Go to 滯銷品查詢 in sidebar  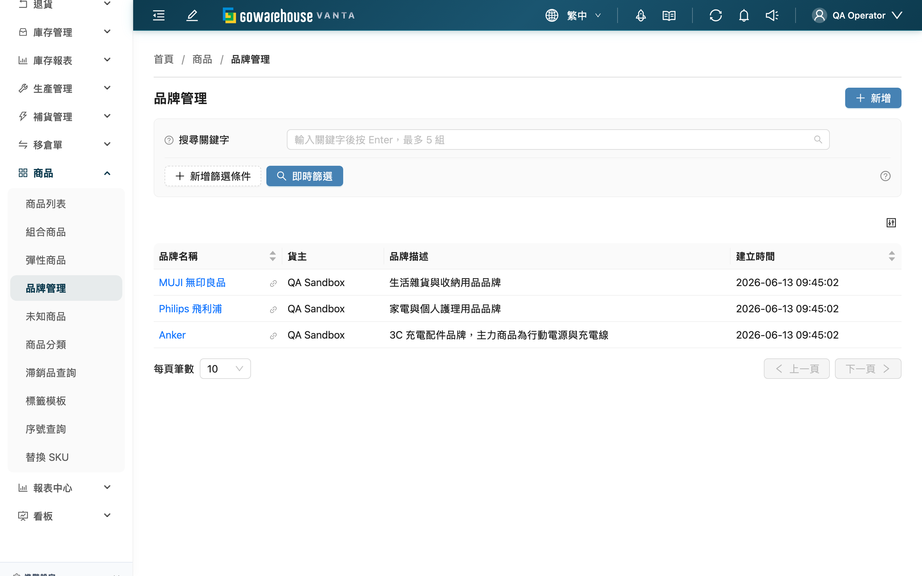coord(66,373)
